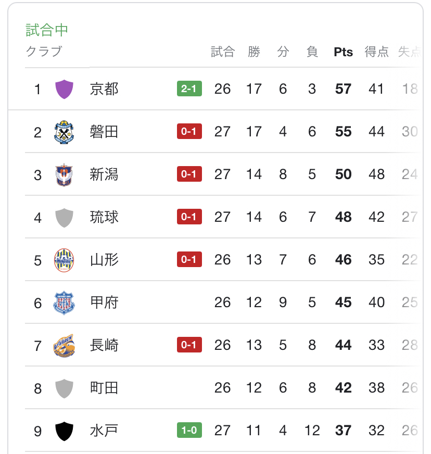Open 長崎's red 0-1 live score
The width and height of the screenshot is (431, 454).
pos(189,345)
